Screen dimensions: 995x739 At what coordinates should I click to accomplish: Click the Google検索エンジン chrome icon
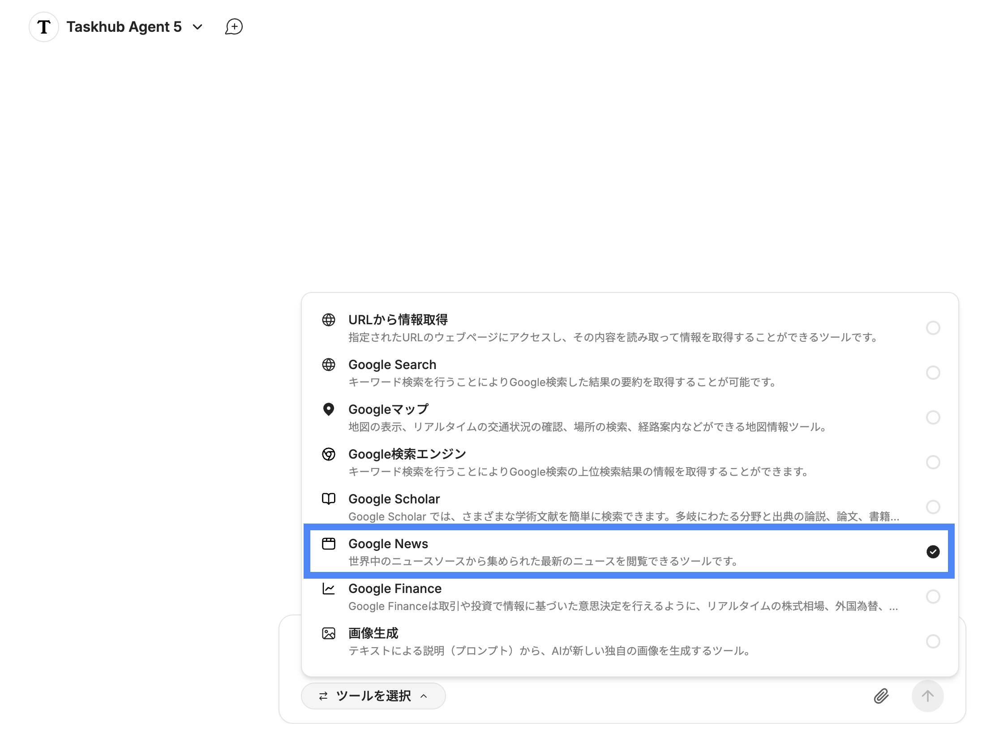coord(329,454)
